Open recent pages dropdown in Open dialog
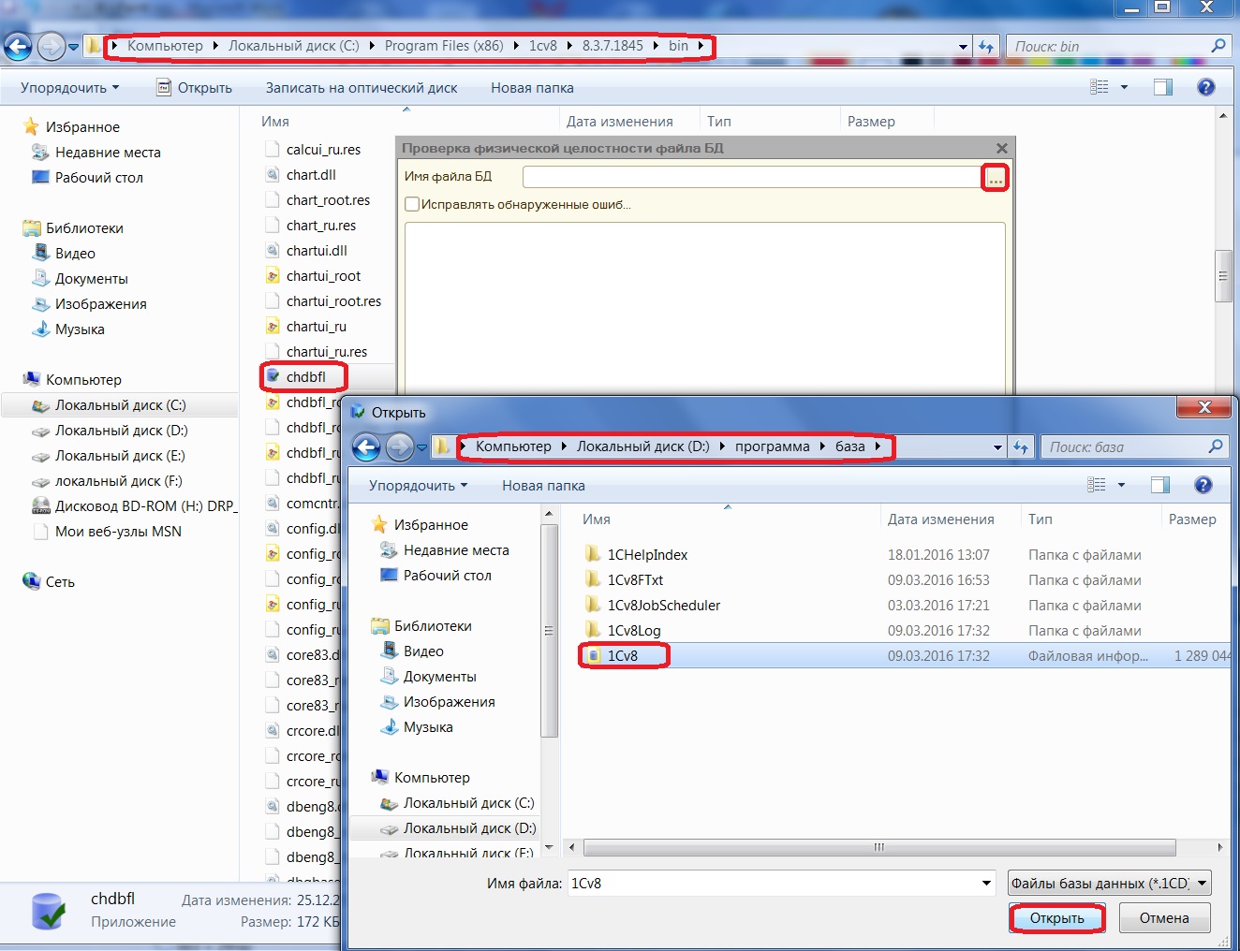Viewport: 1240px width, 951px height. coord(421,447)
